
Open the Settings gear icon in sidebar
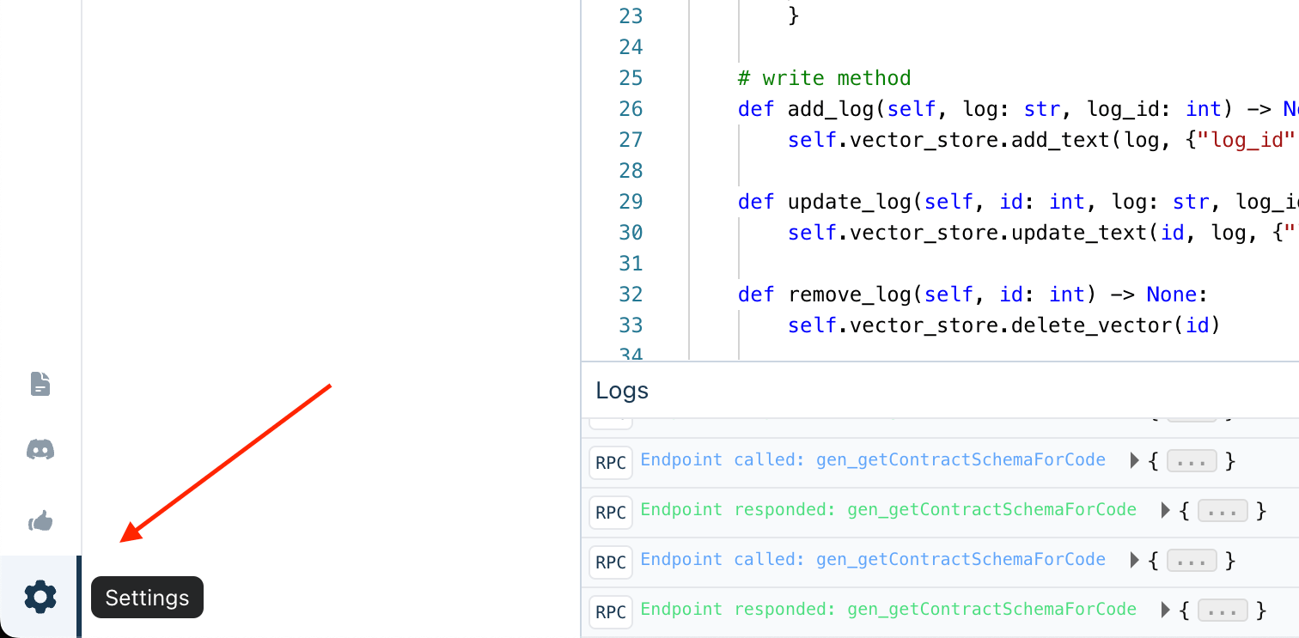tap(40, 596)
